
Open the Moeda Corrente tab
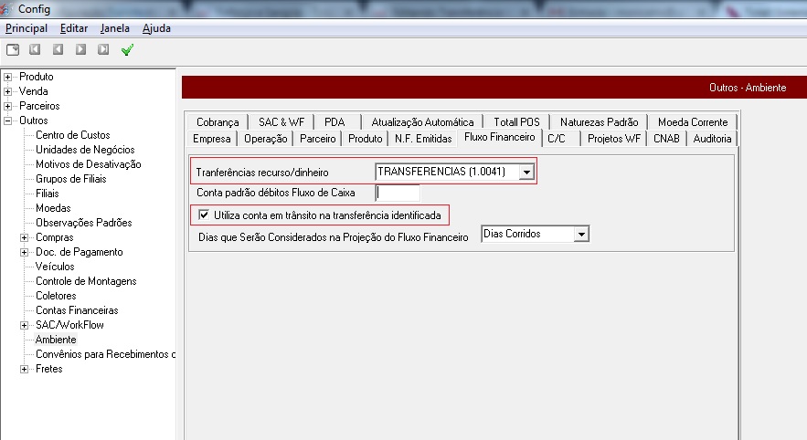coord(693,121)
